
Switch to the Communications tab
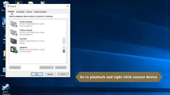[x=40, y=12]
